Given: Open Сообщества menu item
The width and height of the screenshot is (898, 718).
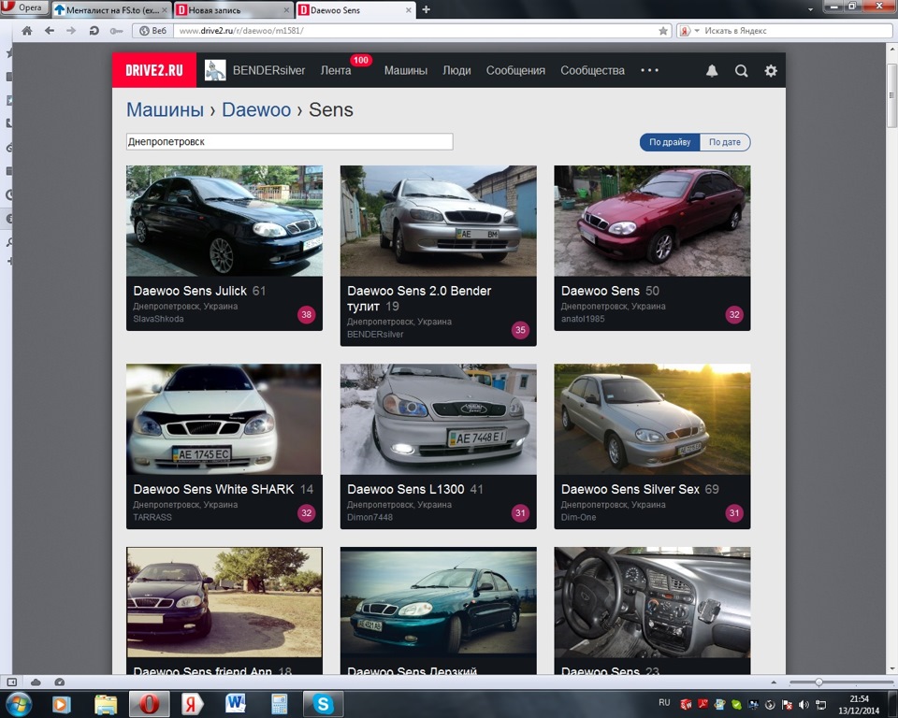Looking at the screenshot, I should click(x=592, y=70).
